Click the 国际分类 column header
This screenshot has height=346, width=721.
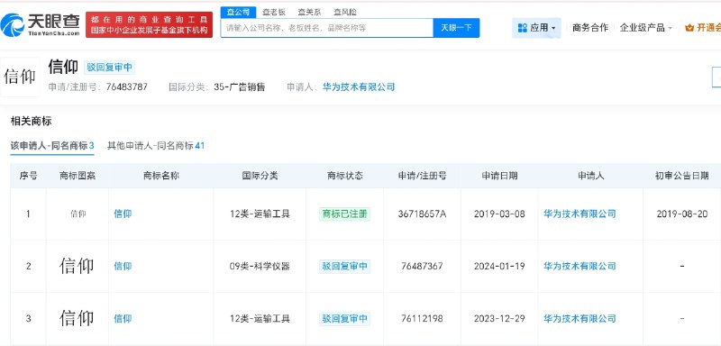coord(260,176)
